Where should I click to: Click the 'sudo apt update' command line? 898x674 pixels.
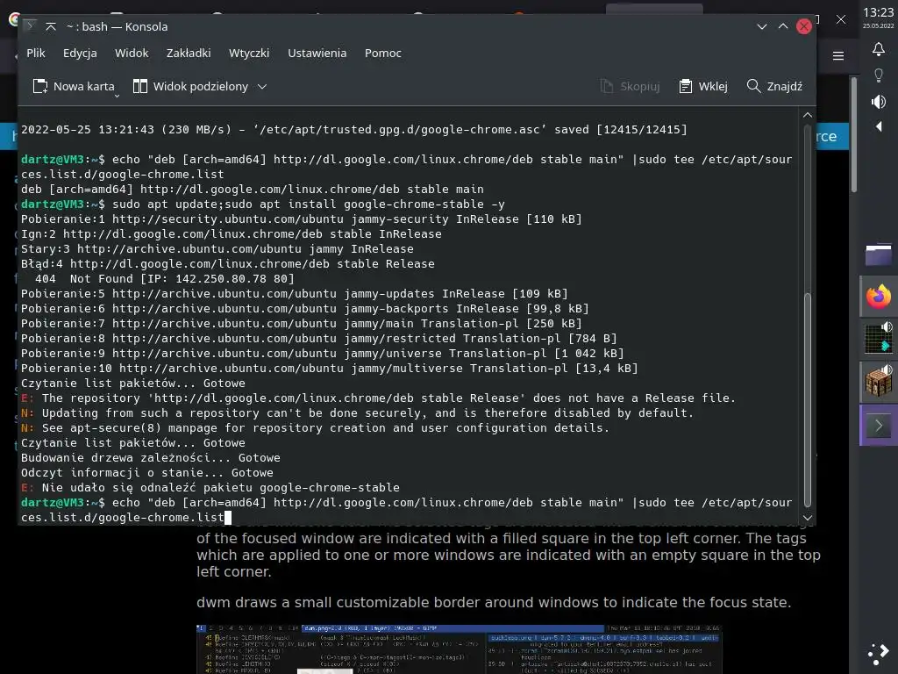click(263, 204)
